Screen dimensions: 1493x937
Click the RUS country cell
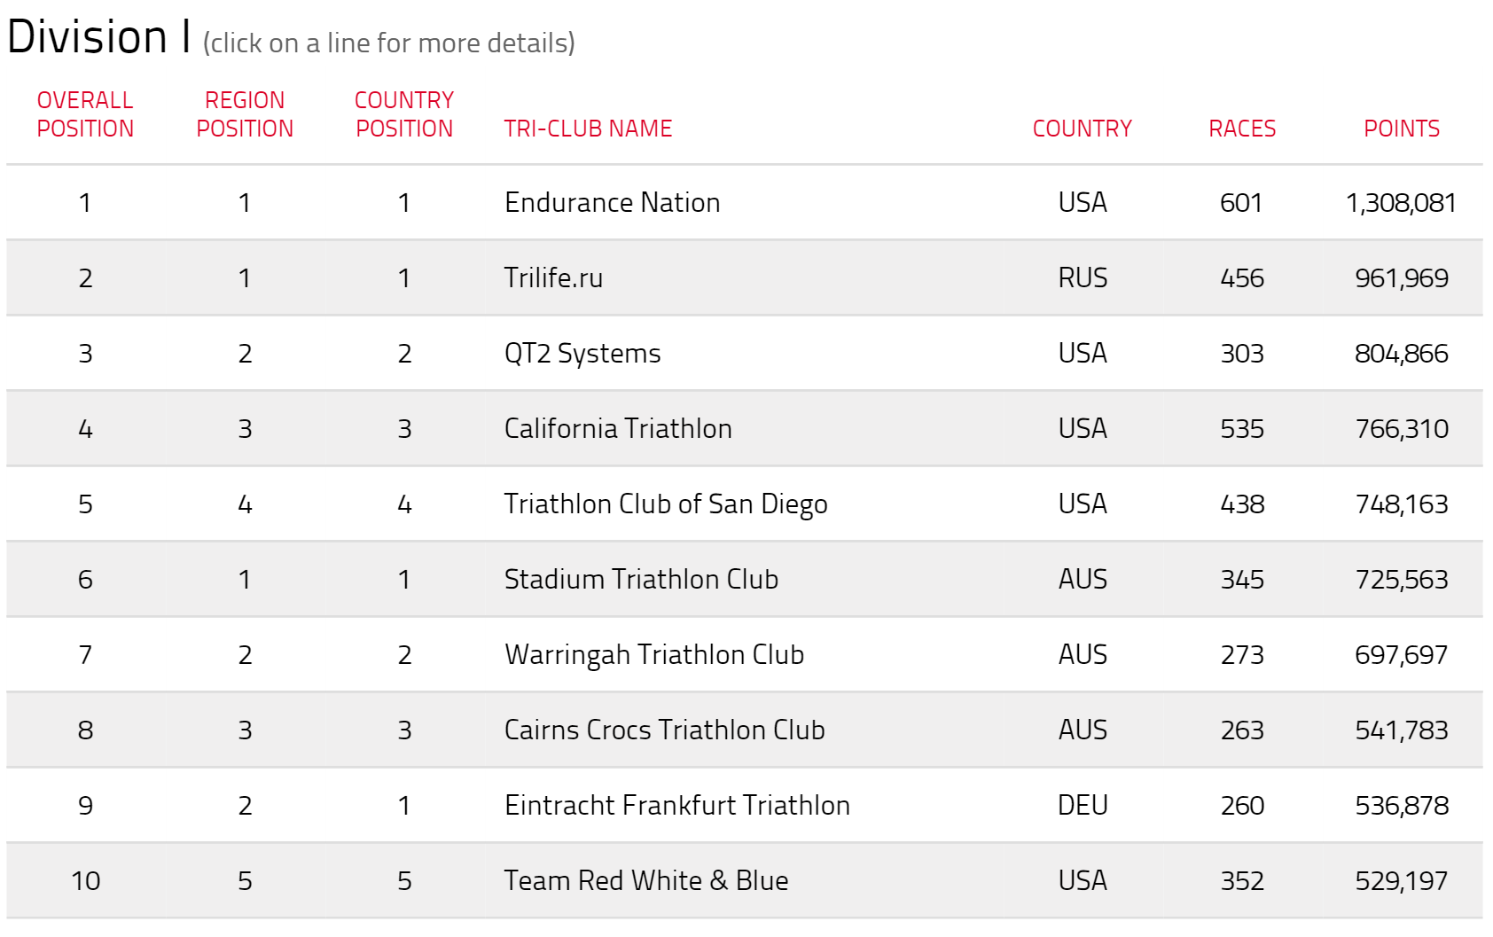[1083, 278]
